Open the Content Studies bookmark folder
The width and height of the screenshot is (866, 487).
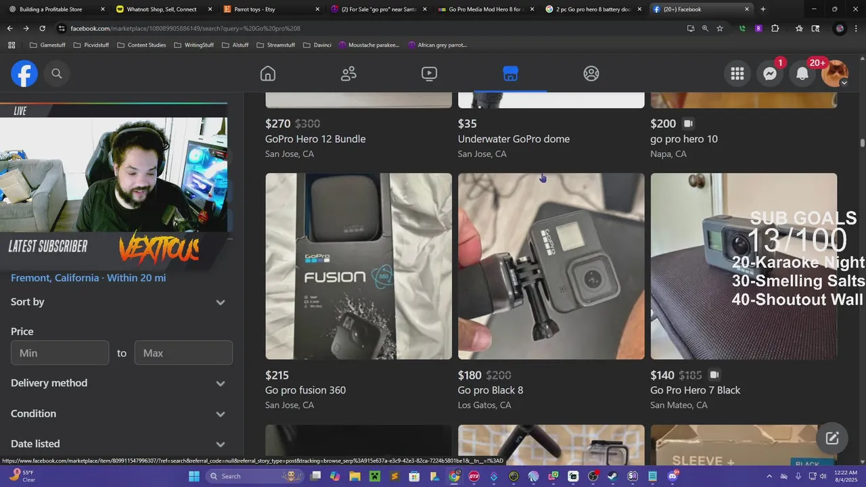(x=142, y=45)
